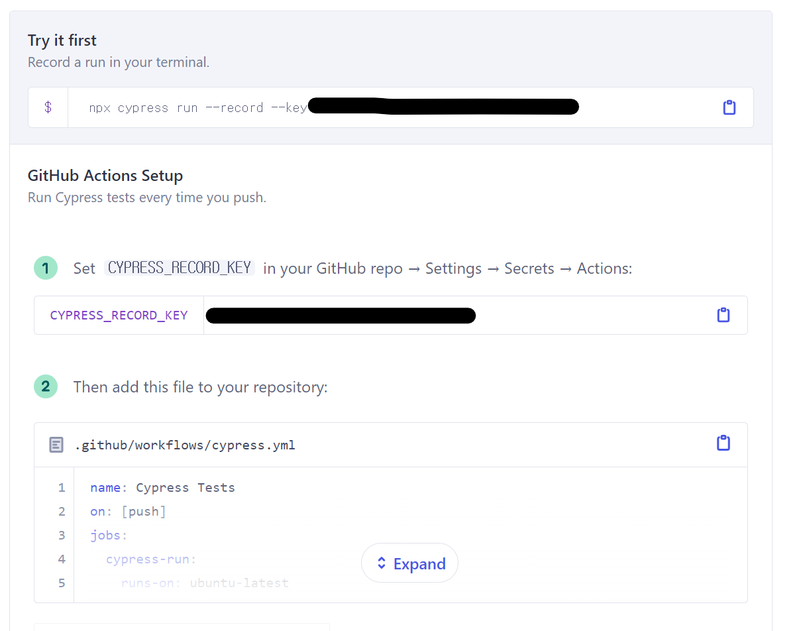803x631 pixels.
Task: Click the dollar prompt symbol in terminal box
Action: coord(48,107)
